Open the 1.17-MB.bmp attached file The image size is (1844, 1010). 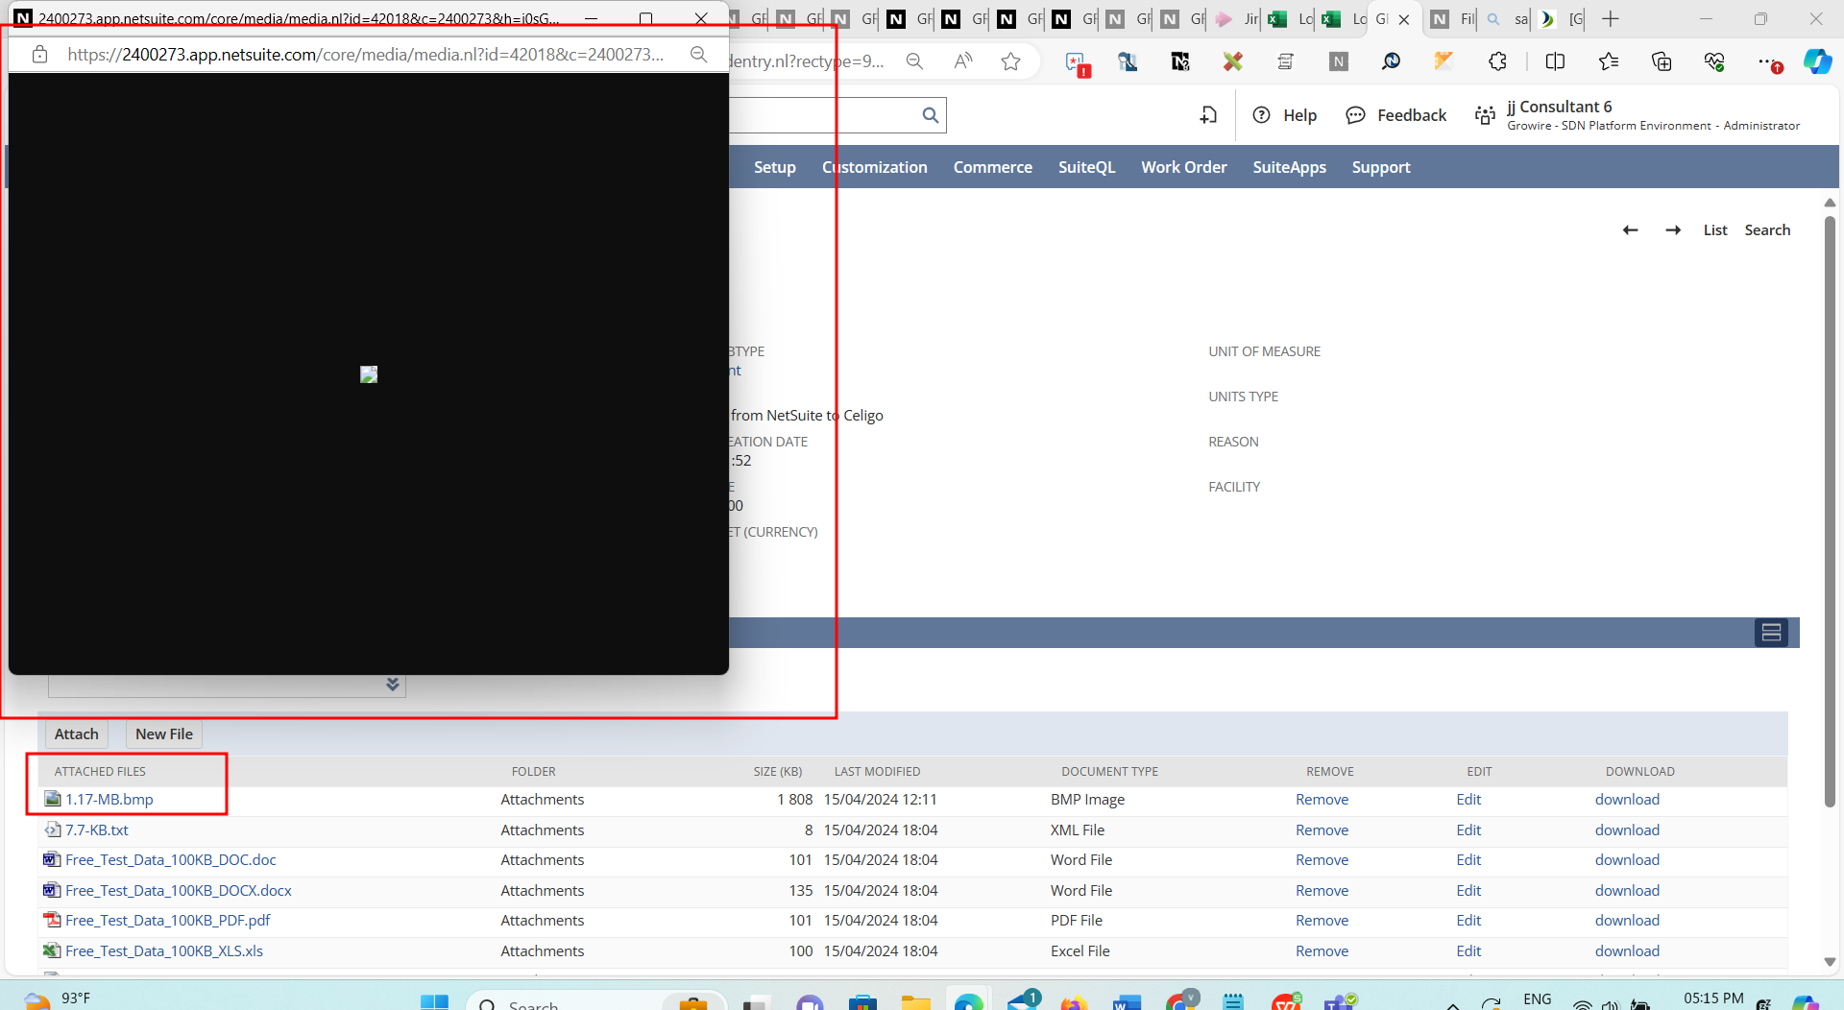(x=109, y=800)
